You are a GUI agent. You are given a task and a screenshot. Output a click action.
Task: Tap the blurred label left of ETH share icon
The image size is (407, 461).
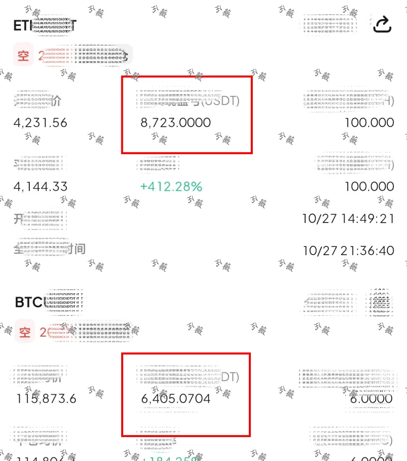coord(328,24)
